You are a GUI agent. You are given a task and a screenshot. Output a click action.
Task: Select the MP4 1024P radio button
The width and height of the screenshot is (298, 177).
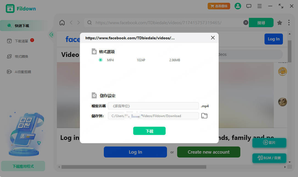[x=101, y=60]
